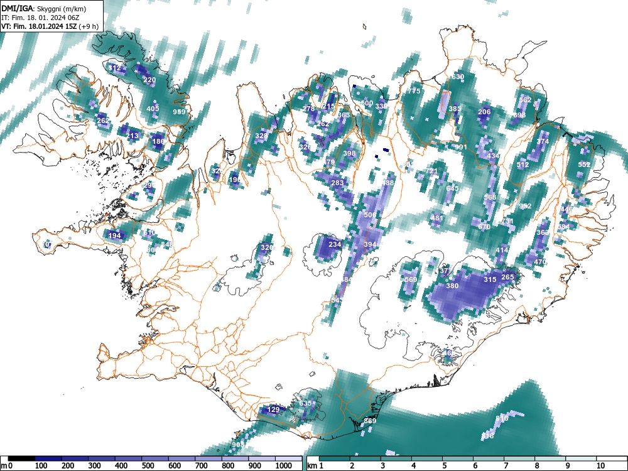Click the map value '206'
This screenshot has height=471, width=628.
[x=484, y=112]
